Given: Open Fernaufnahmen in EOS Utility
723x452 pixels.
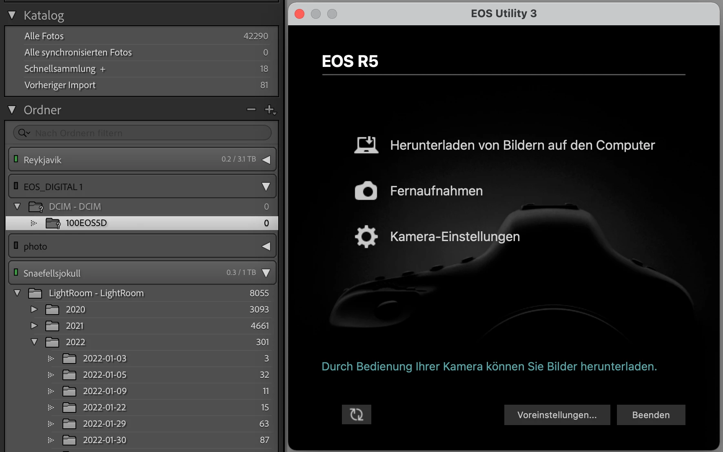Looking at the screenshot, I should [436, 191].
